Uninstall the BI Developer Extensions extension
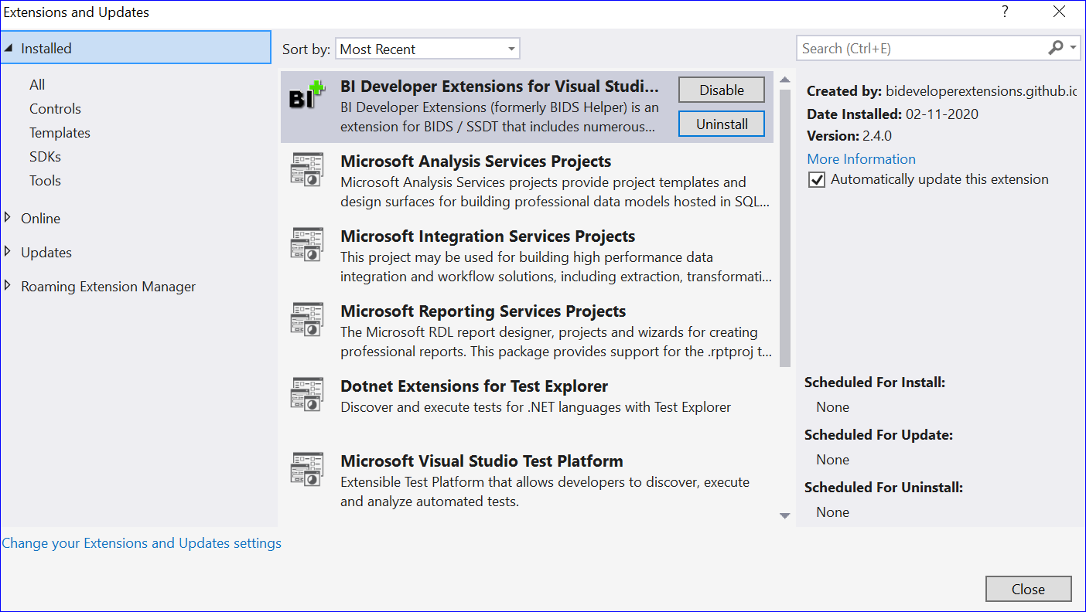Viewport: 1086px width, 612px height. 721,124
